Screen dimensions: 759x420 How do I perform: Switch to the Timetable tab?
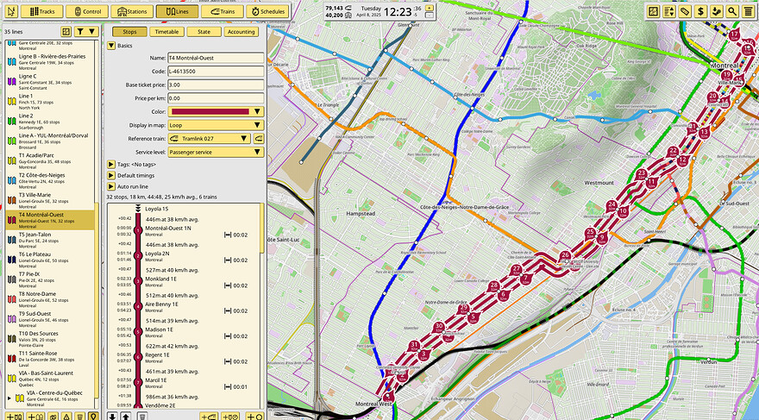coord(166,31)
